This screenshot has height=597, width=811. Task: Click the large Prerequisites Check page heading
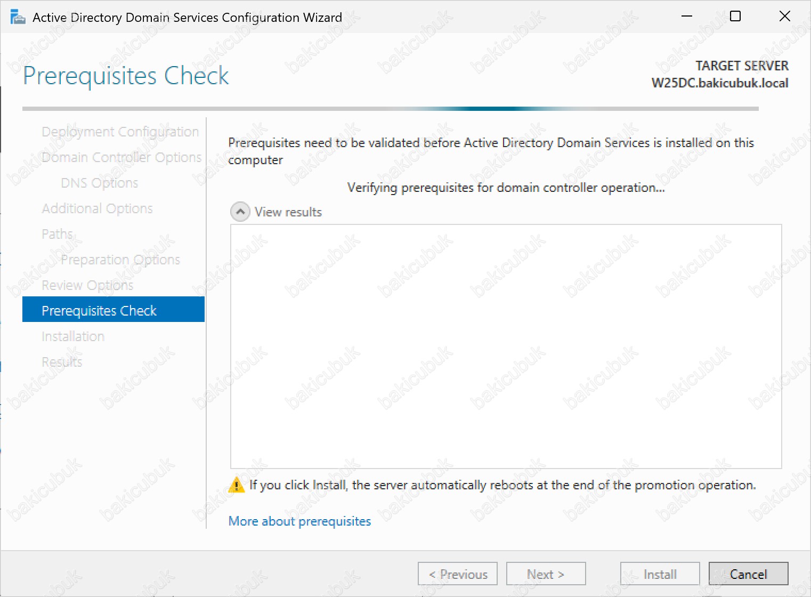pos(126,76)
